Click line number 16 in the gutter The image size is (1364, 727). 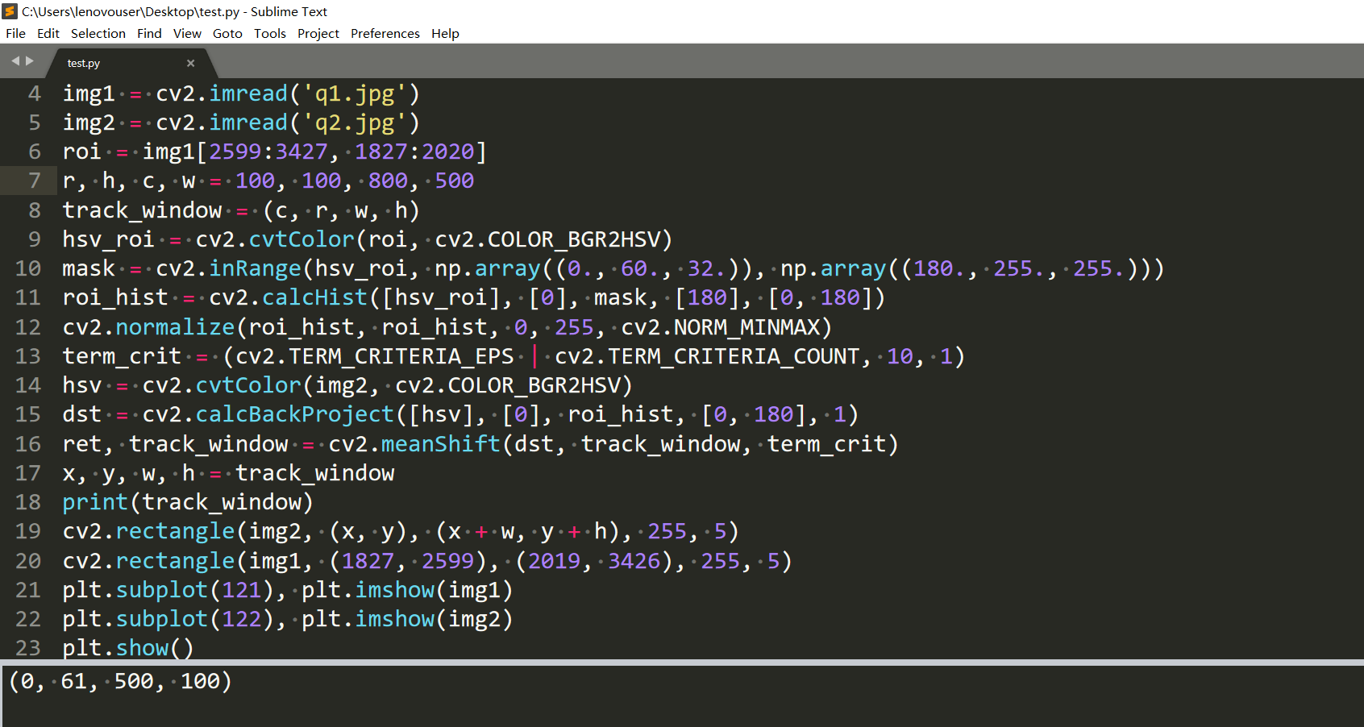click(x=27, y=444)
